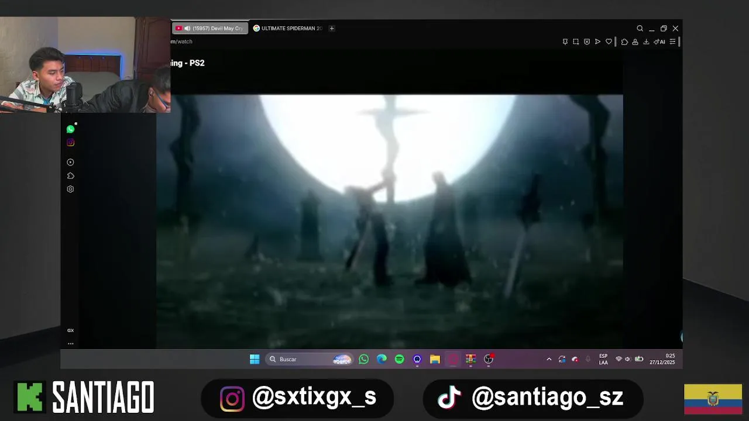Open the extensions puzzle icon in toolbar

tap(624, 42)
